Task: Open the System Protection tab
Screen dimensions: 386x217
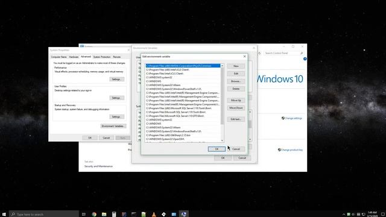Action: (x=102, y=57)
